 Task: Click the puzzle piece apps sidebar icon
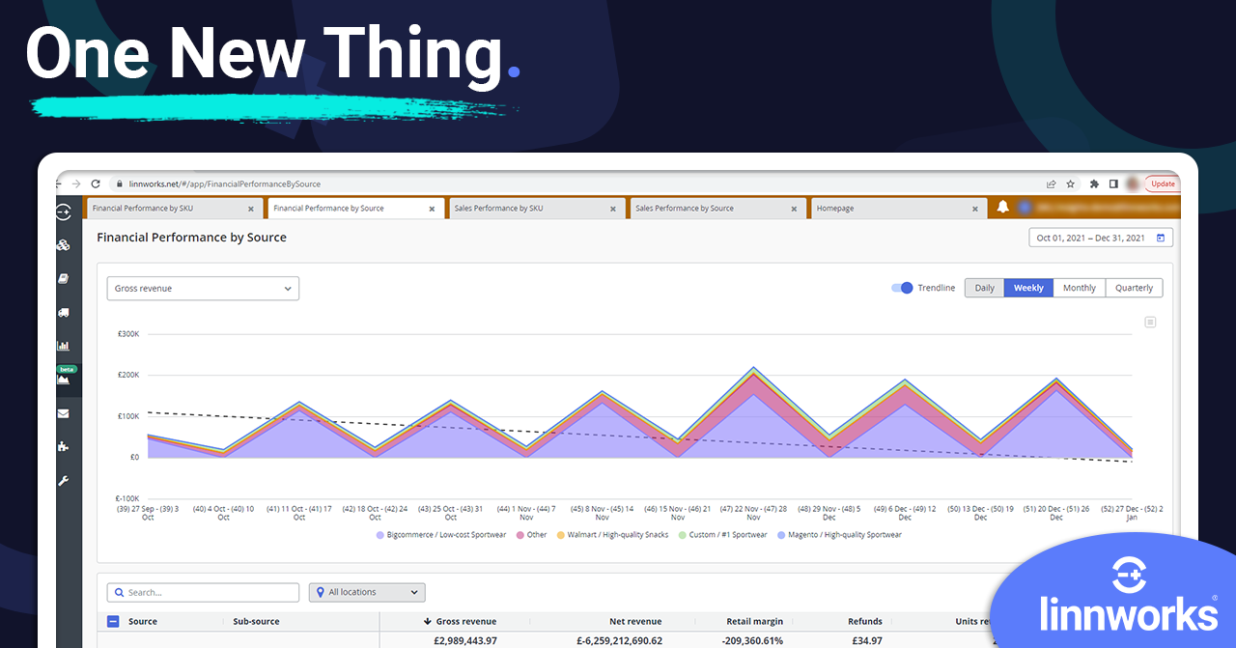pos(63,446)
